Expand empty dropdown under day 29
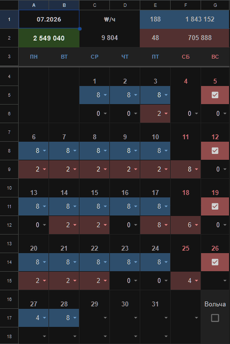The height and width of the screenshot is (344, 230). click(105, 317)
